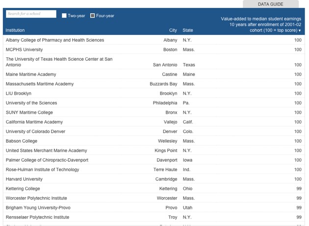Select Kettering College
The image size is (309, 226).
pyautogui.click(x=23, y=189)
